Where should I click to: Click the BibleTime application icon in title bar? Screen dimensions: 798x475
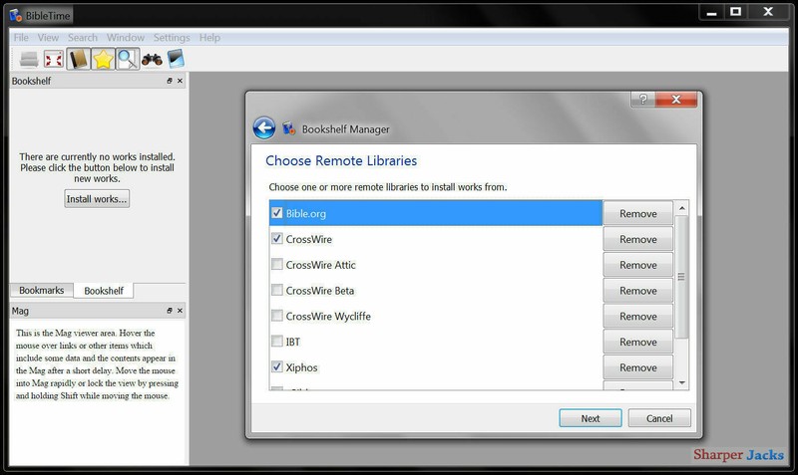[x=16, y=15]
